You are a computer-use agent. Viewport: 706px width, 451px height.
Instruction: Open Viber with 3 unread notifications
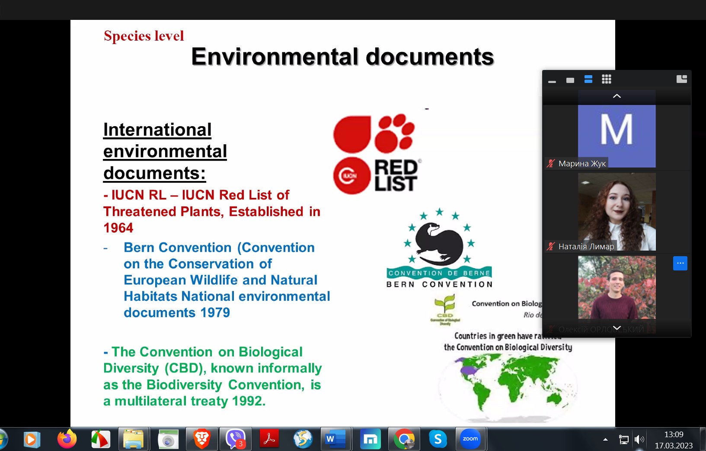(x=236, y=439)
